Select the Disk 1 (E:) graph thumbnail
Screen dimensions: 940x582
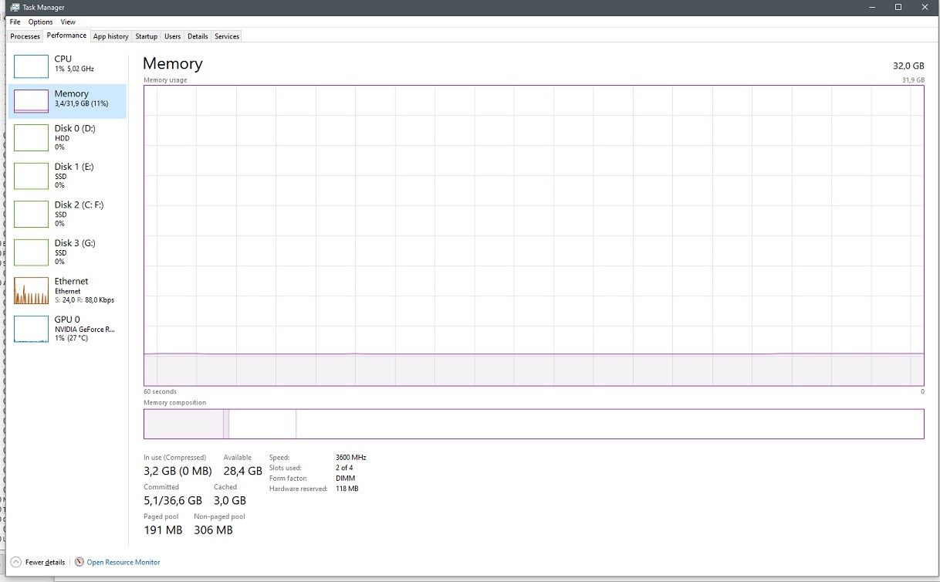click(31, 176)
